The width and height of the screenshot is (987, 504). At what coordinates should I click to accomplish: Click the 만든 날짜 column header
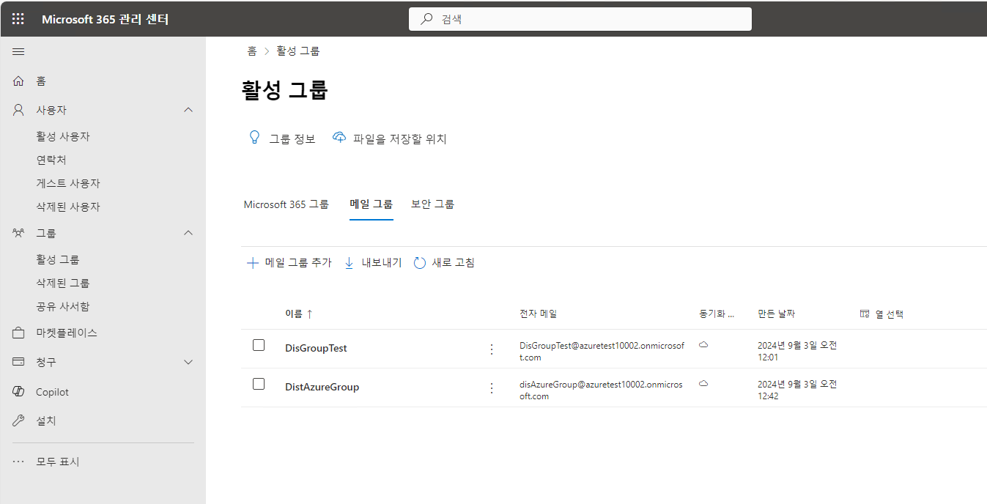(x=777, y=314)
